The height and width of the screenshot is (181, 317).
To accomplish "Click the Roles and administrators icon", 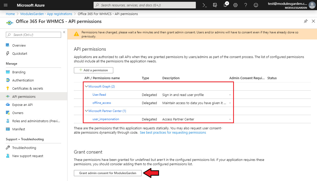I will pos(8,121).
